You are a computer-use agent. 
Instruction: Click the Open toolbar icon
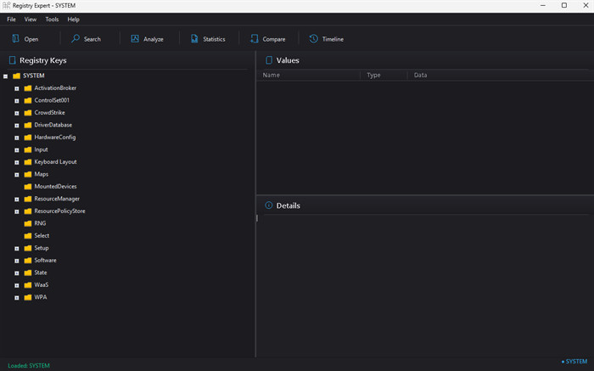15,39
